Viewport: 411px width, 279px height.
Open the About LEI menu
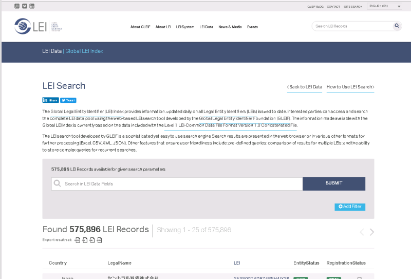[x=163, y=27]
